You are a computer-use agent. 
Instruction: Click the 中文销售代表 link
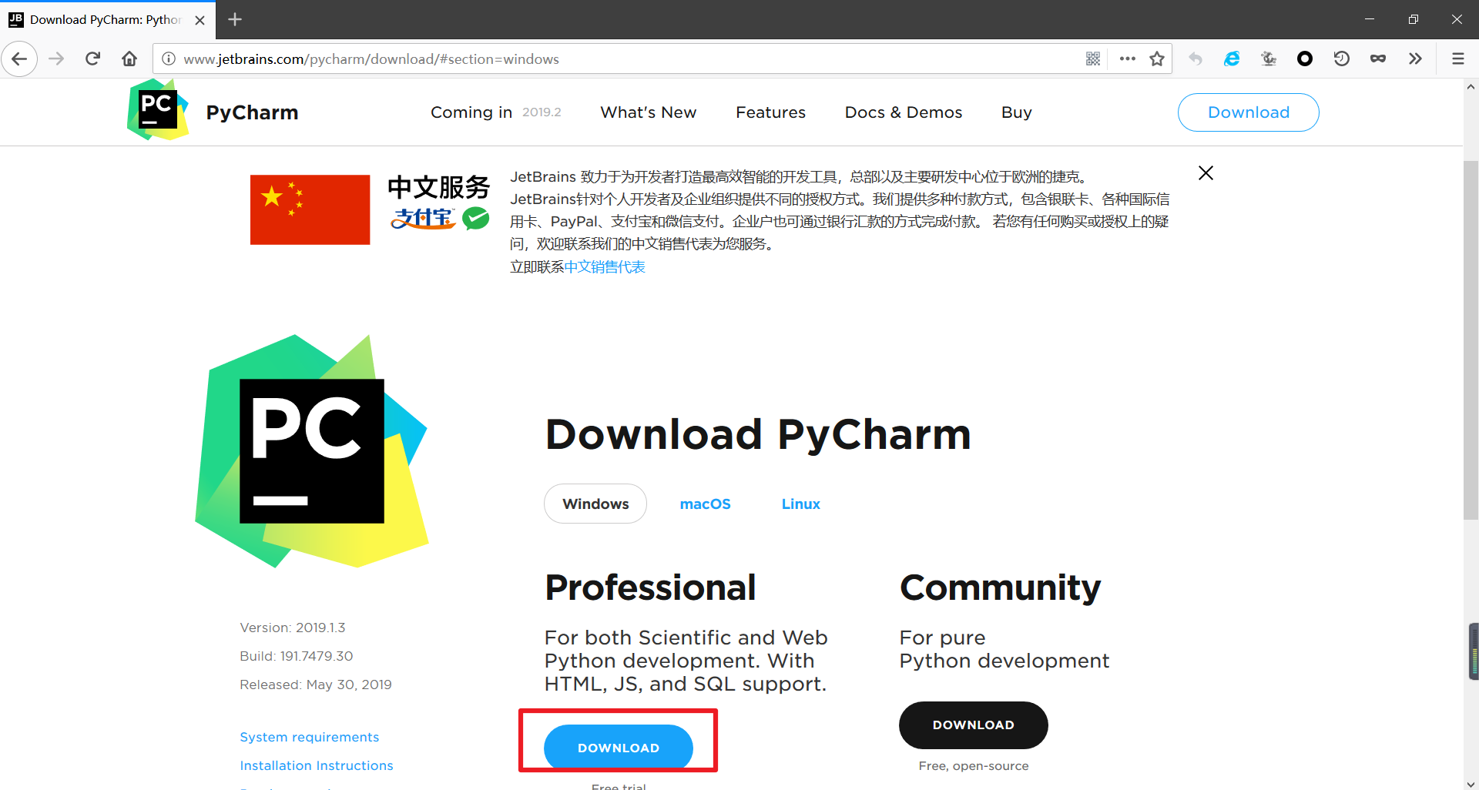coord(605,266)
